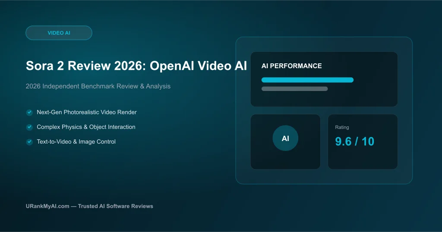Click Complex Physics & Object Interaction text
The height and width of the screenshot is (232, 442).
pos(86,127)
